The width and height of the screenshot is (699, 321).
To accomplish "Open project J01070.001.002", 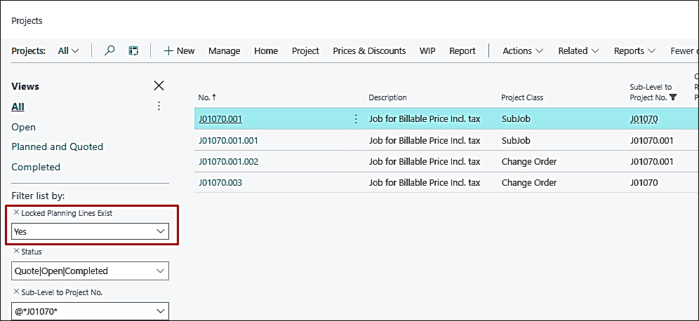I will tap(228, 162).
